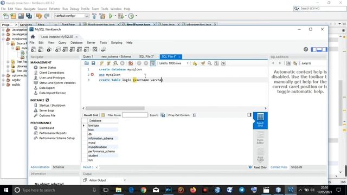
Task: Open NetBeans Refactor menu
Action: (54, 9)
